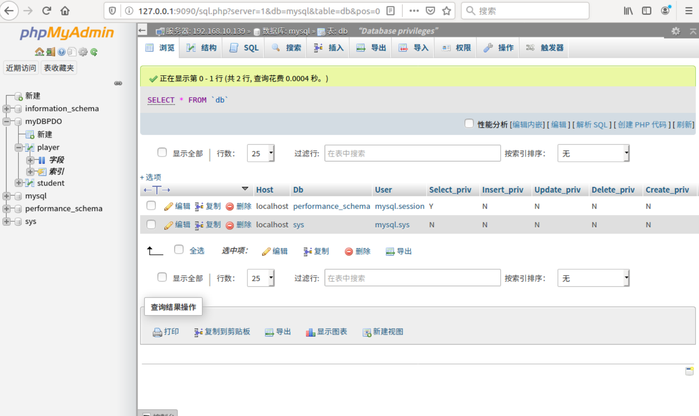Open the lower sort by index dropdown

coord(593,278)
